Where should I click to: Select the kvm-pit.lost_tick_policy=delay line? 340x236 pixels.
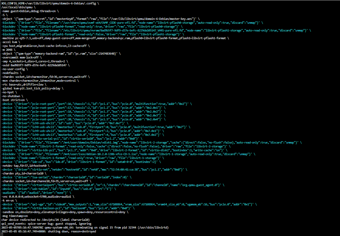point(32,89)
